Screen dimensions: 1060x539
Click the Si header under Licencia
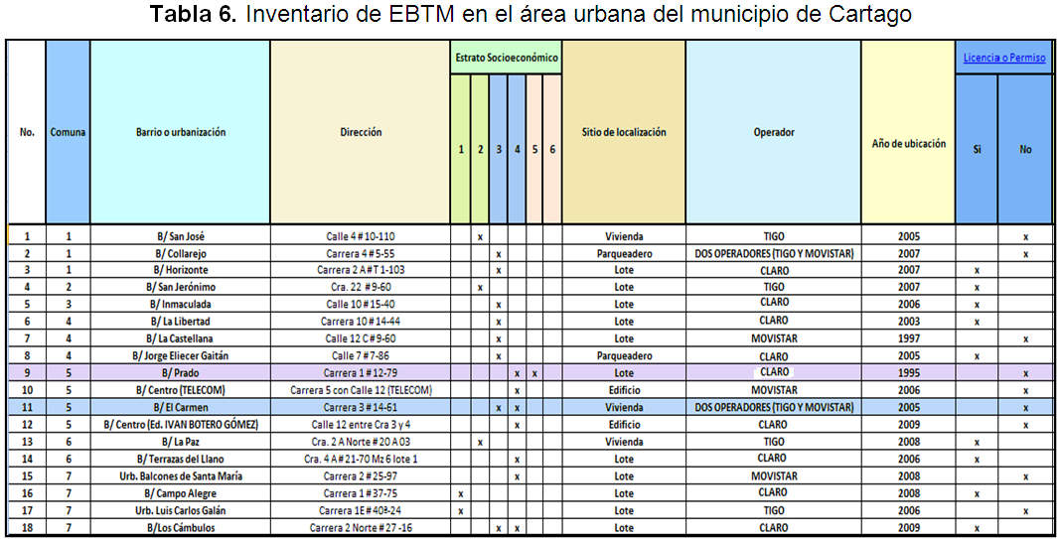click(977, 150)
